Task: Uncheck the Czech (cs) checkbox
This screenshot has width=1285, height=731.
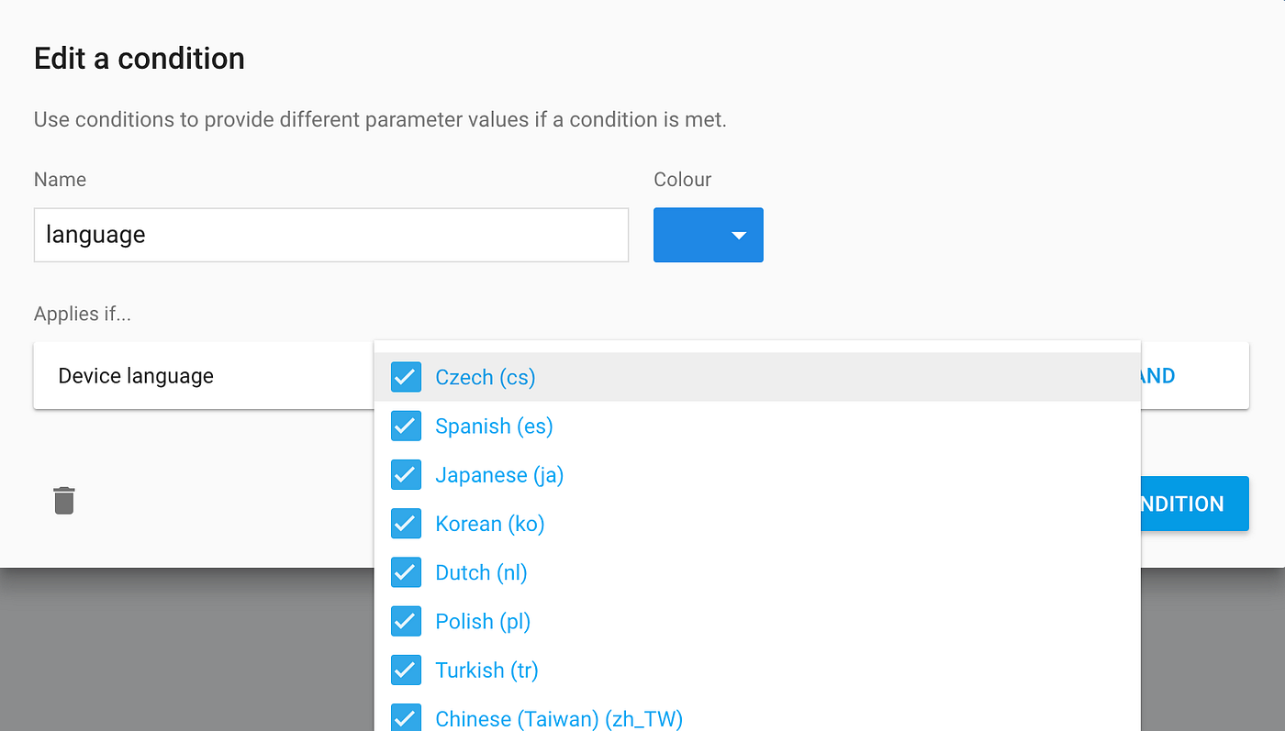Action: [x=406, y=377]
